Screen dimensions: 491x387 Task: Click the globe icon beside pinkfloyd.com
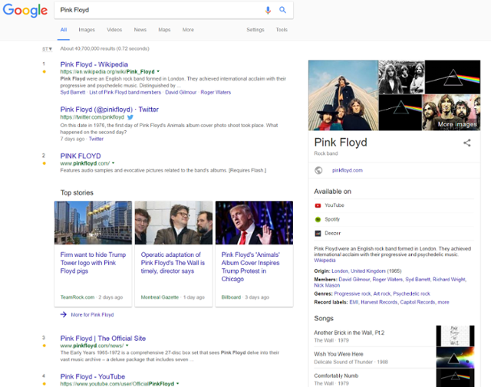(x=319, y=170)
